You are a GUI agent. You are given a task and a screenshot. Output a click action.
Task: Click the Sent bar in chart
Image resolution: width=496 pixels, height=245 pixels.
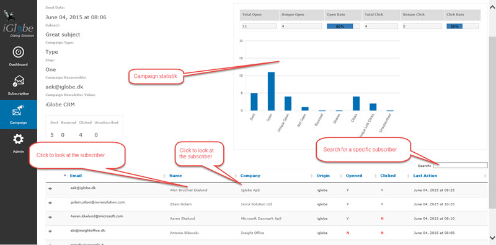(x=254, y=101)
